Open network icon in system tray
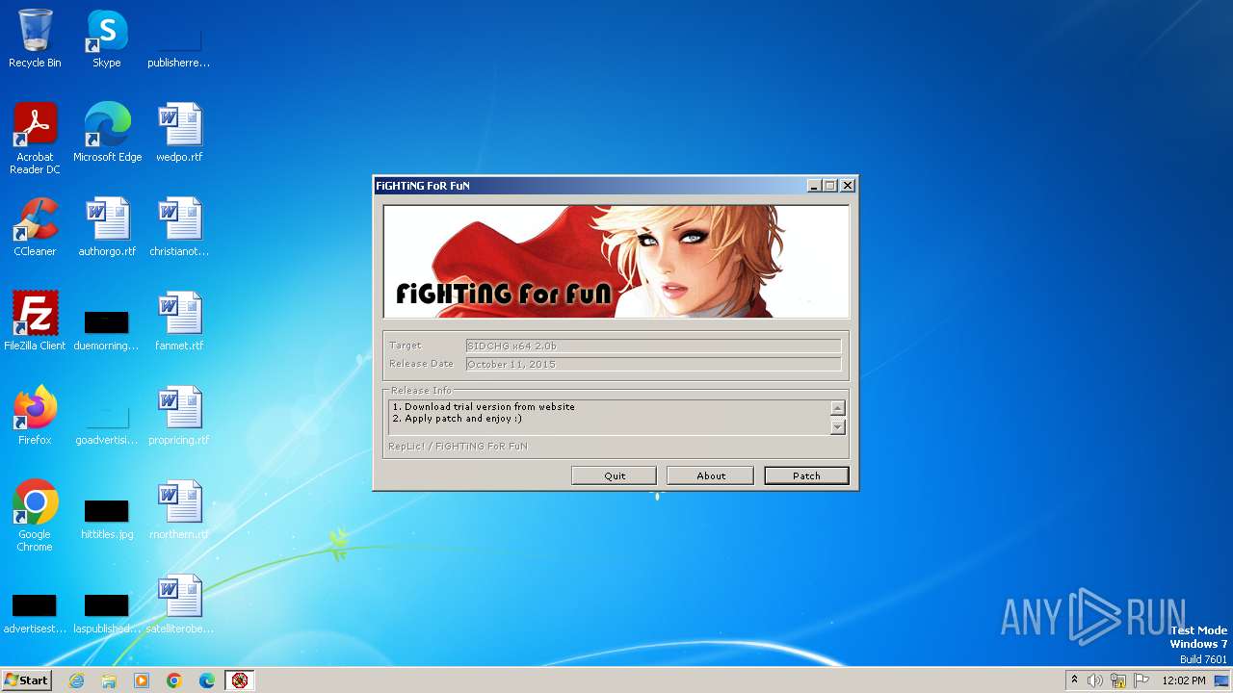The height and width of the screenshot is (693, 1233). click(1118, 680)
